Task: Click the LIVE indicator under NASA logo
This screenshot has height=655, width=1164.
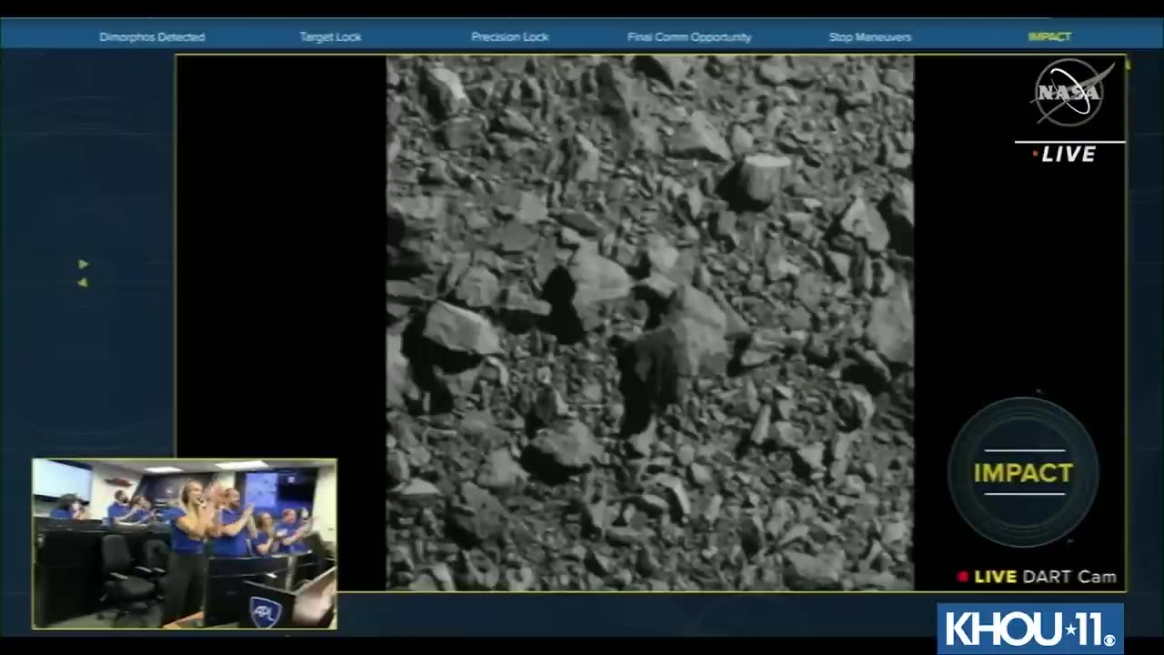Action: tap(1065, 155)
